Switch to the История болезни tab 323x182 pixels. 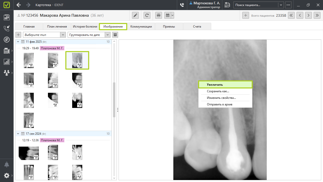(x=85, y=27)
